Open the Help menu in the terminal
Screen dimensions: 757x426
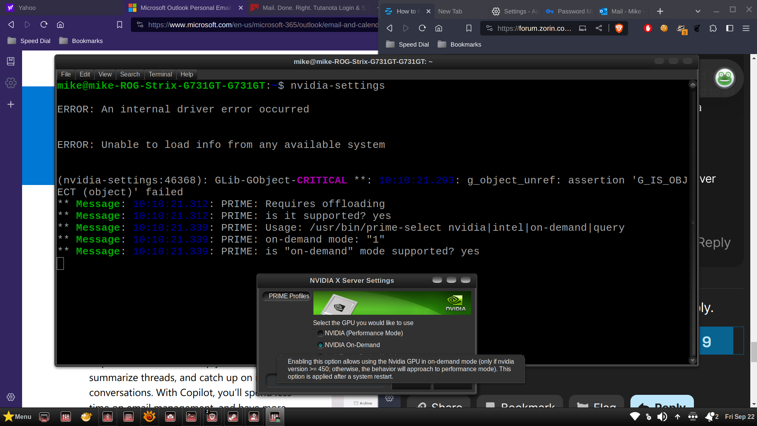click(x=186, y=74)
